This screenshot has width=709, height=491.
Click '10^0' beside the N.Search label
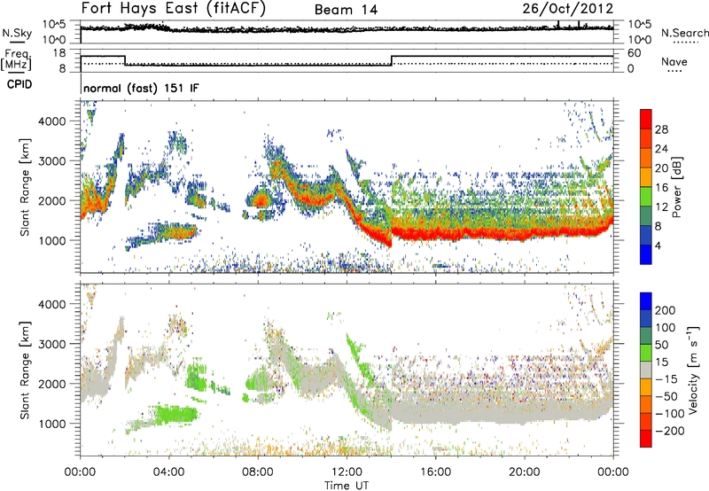639,40
